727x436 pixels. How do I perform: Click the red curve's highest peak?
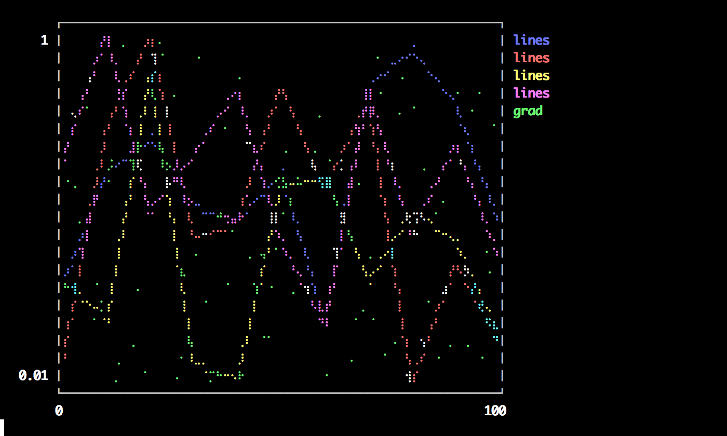click(x=150, y=41)
